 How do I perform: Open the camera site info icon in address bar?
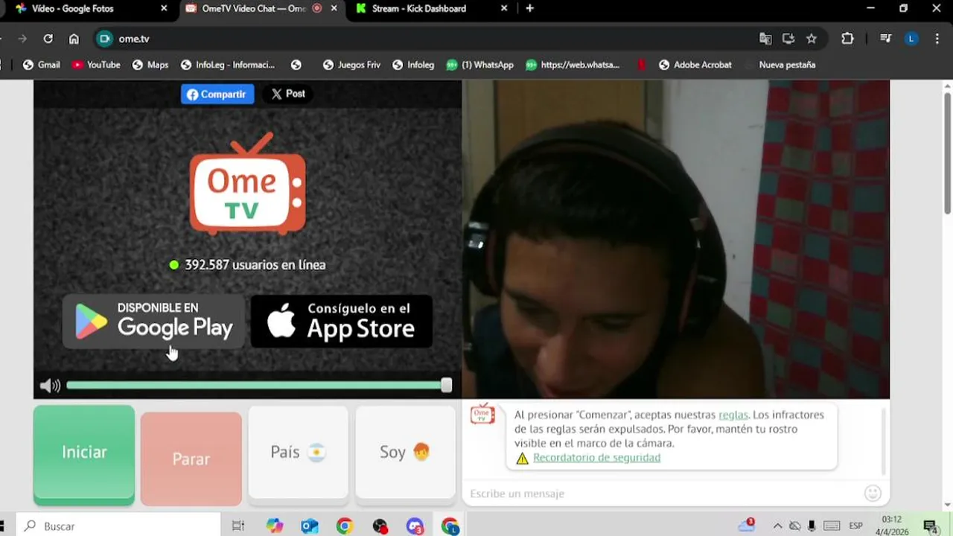click(x=105, y=39)
